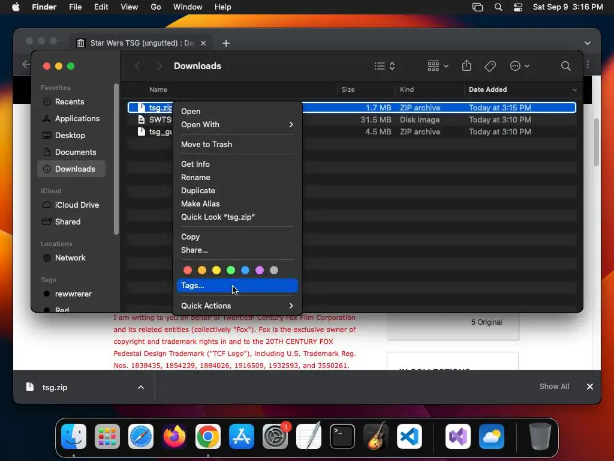Viewport: 614px width, 461px height.
Task: Open Launchpad in the Dock
Action: pyautogui.click(x=107, y=436)
